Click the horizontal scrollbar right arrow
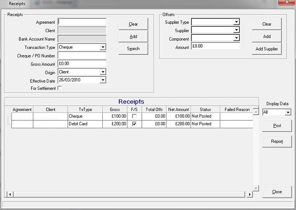 (249, 195)
